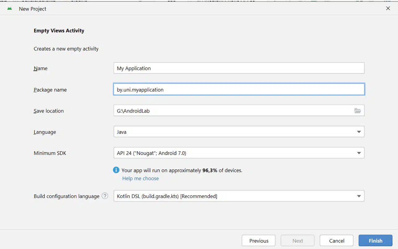Click the Name label
Viewport: 398px width, 249px height.
(x=40, y=68)
